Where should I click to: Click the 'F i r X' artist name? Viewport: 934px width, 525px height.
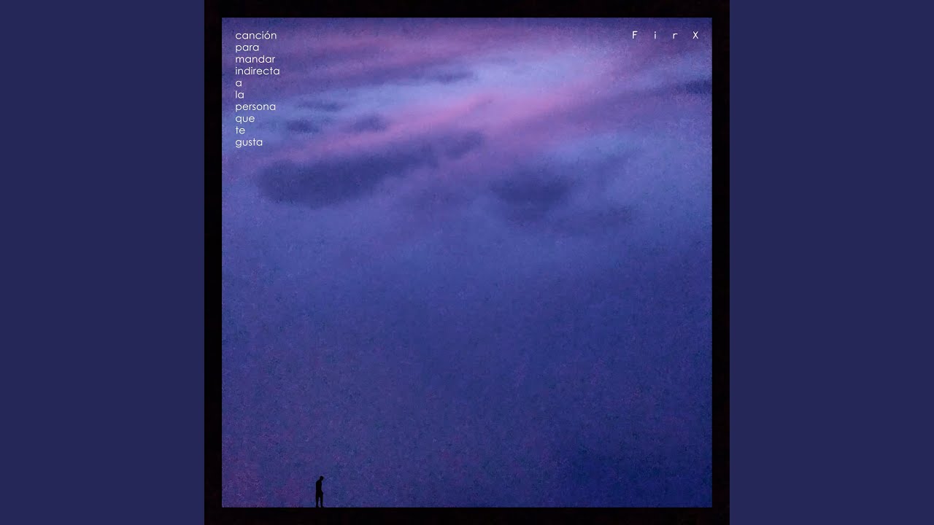[x=665, y=35]
